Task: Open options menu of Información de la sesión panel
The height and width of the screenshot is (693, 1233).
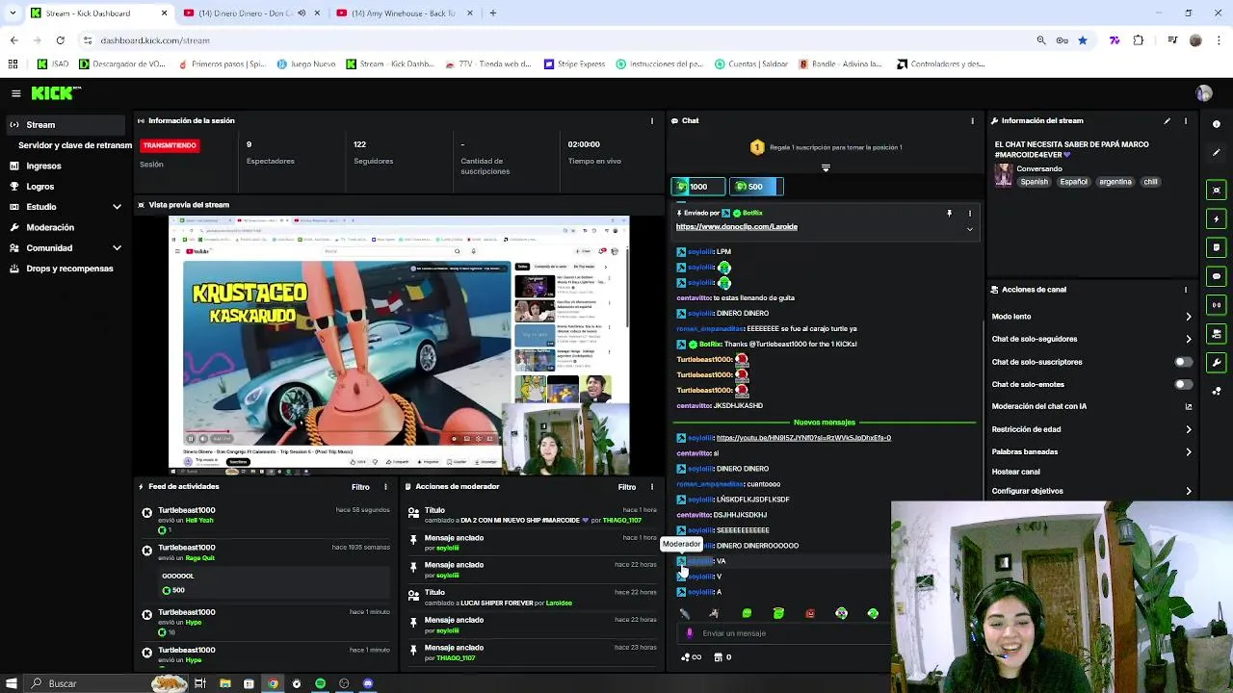Action: click(x=652, y=121)
